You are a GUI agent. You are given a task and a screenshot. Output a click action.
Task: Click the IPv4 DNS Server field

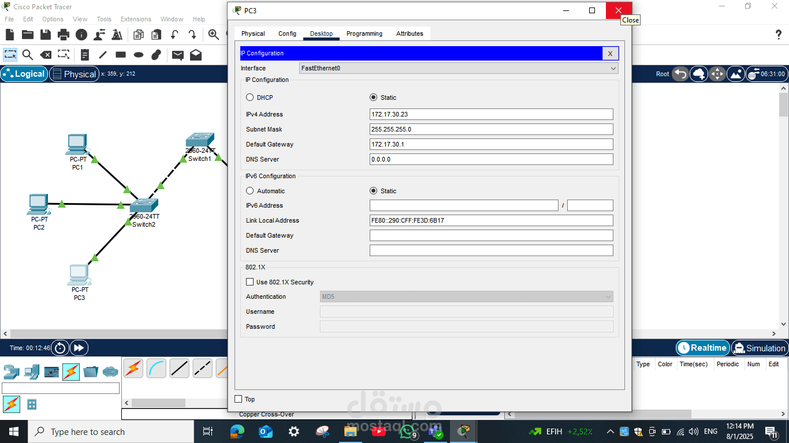point(492,159)
